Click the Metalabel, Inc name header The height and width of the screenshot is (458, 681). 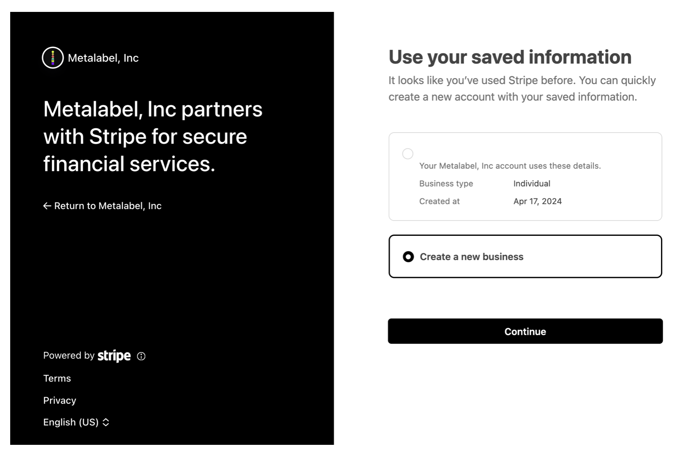(x=103, y=58)
